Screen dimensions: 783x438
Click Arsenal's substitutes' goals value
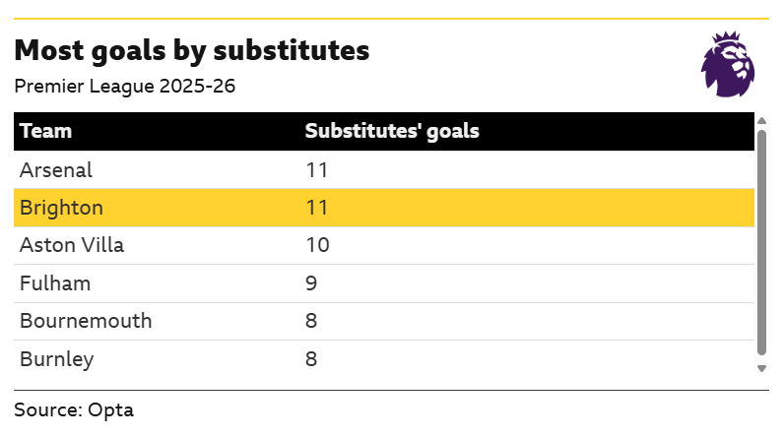click(316, 169)
